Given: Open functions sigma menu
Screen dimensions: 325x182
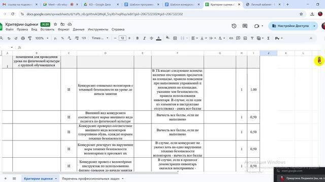Looking at the screenshot, I should pyautogui.click(x=268, y=38).
